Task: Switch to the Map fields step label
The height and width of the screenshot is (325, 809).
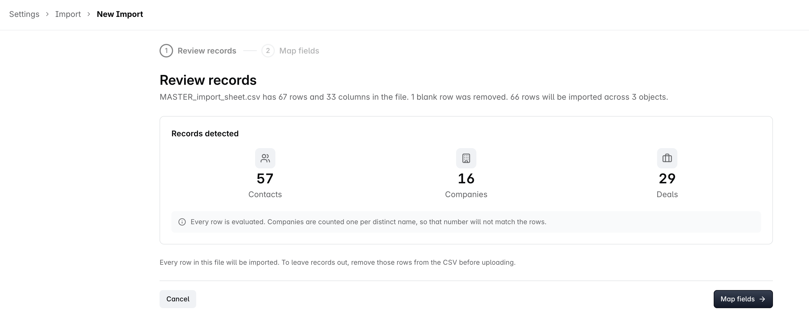Action: [299, 50]
